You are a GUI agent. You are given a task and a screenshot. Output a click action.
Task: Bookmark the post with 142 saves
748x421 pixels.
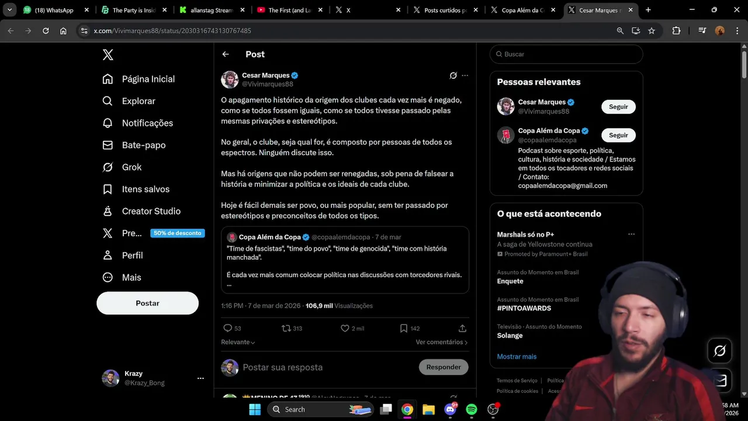click(x=404, y=329)
